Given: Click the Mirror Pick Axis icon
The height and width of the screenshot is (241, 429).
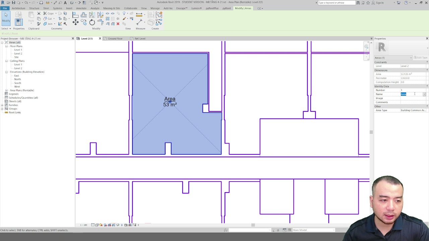Looking at the screenshot, I should point(92,15).
